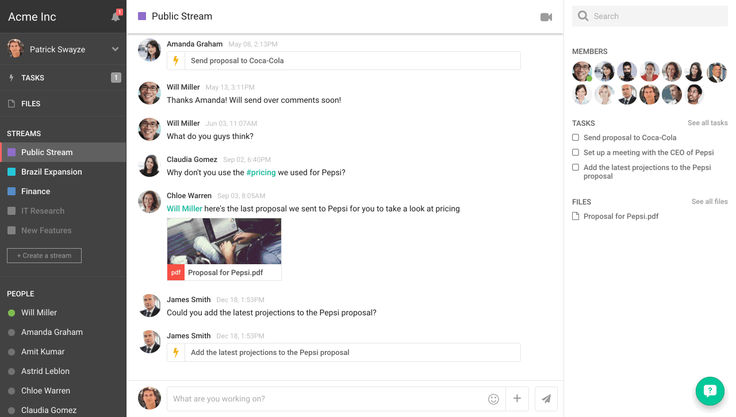The width and height of the screenshot is (736, 417).
Task: Click the search magnifier icon
Action: [x=583, y=16]
